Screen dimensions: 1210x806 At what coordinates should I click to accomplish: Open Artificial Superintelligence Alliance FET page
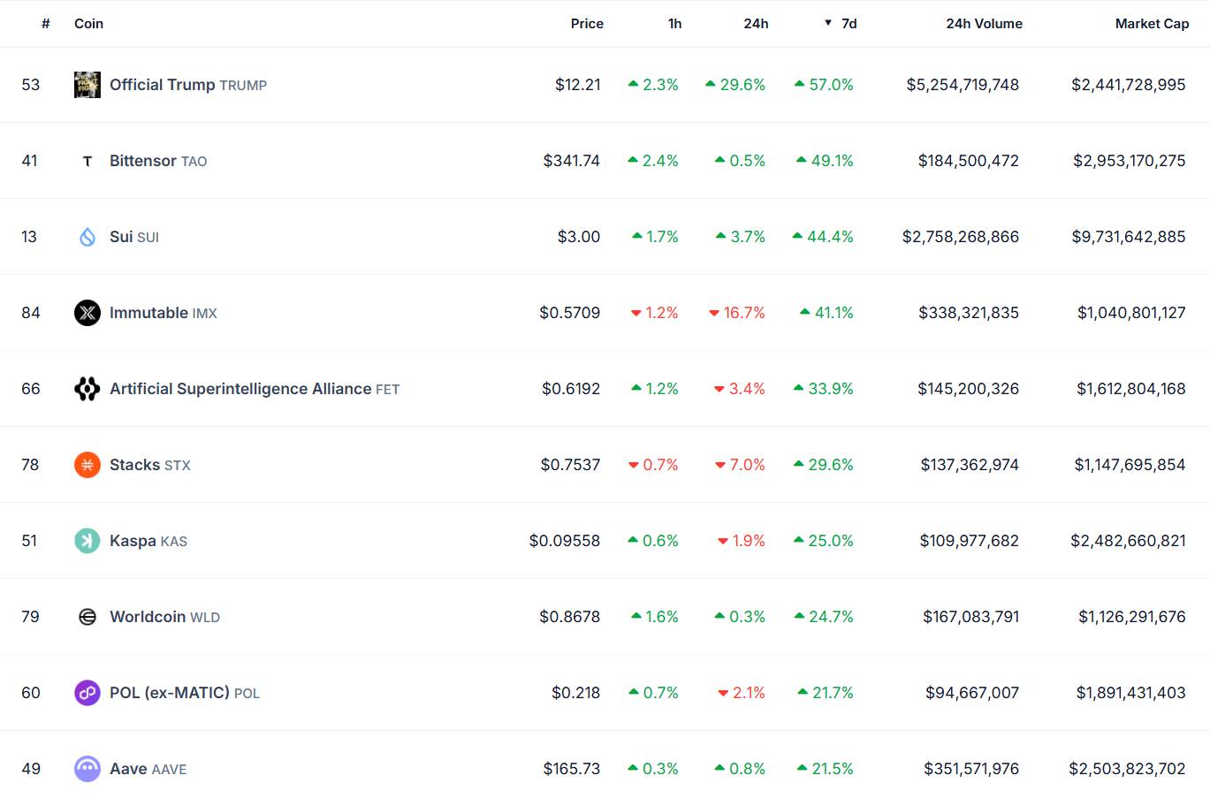click(x=255, y=389)
